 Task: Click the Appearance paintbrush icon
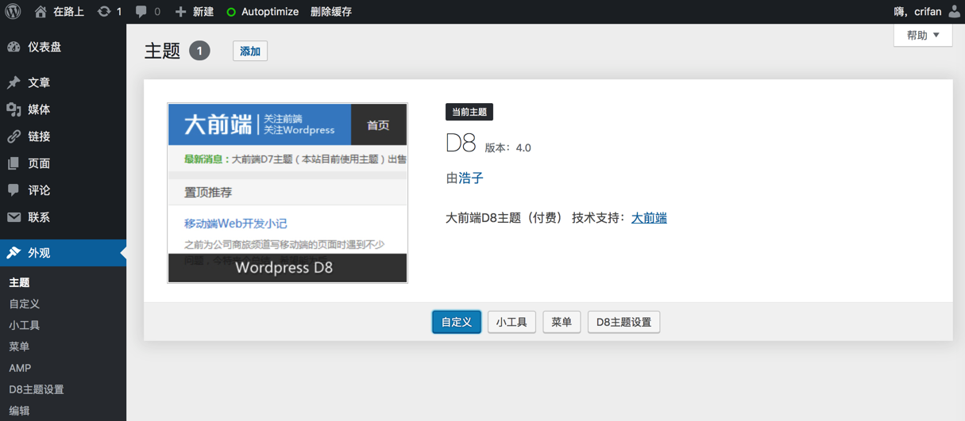tap(14, 253)
